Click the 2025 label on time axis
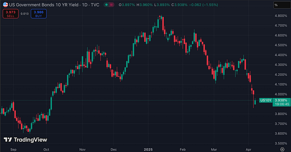Image resolution: width=291 pixels, height=152 pixels. [x=148, y=150]
